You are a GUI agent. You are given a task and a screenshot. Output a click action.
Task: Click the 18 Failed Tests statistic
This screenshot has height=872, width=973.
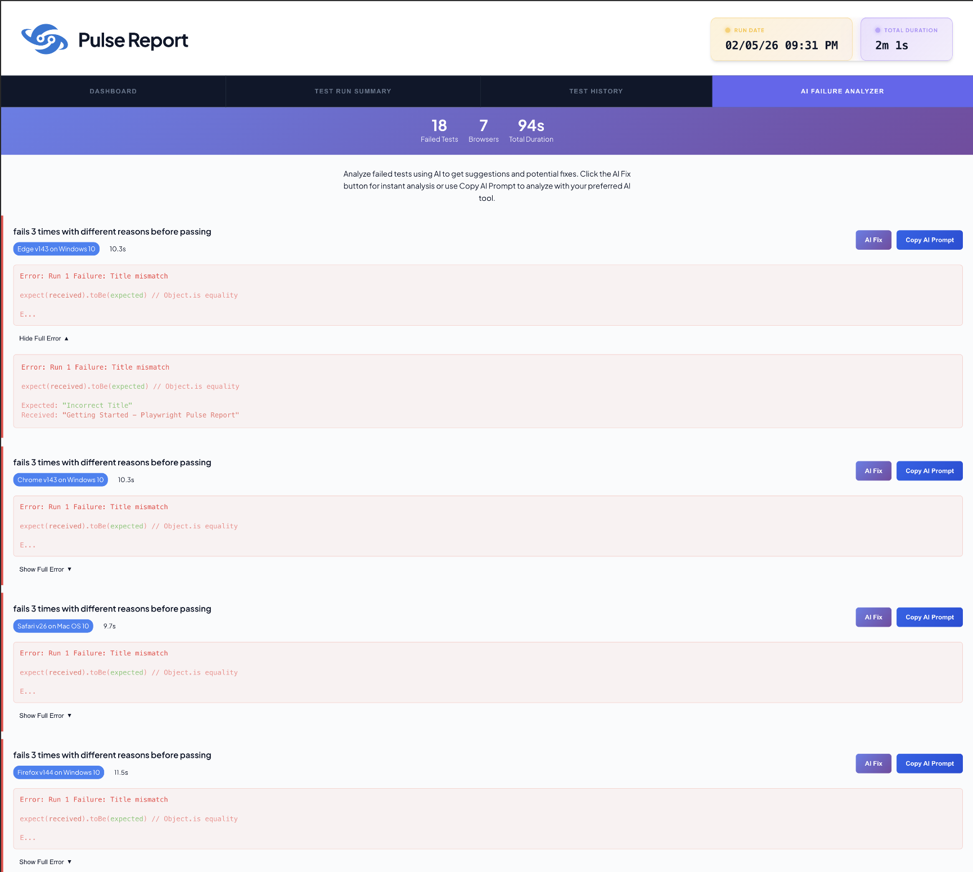[439, 131]
